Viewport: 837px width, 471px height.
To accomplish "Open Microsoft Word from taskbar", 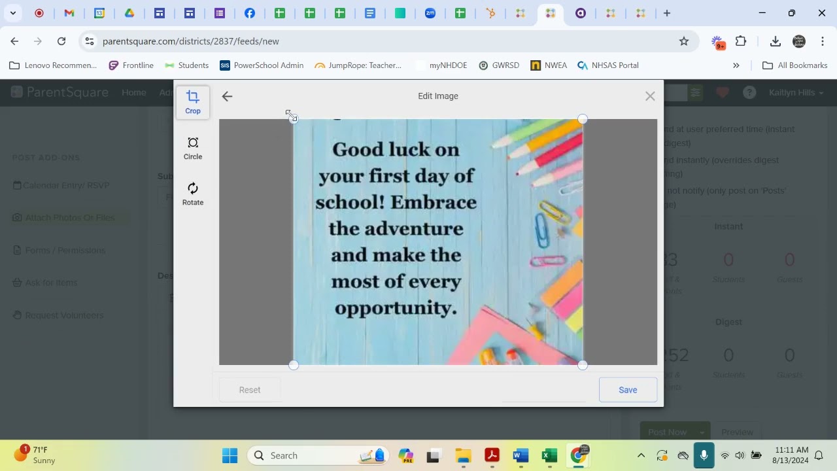I will [521, 455].
